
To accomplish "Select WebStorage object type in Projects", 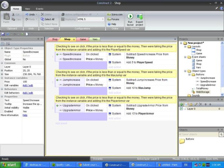I will (203, 92).
